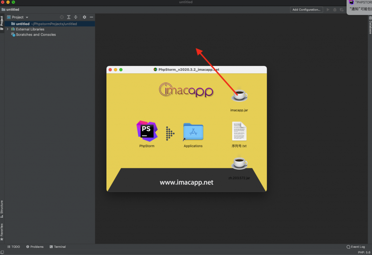Click the PhpStorm notification banner

click(x=359, y=7)
